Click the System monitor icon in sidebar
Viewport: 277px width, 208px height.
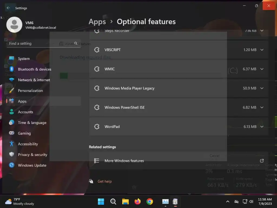point(12,58)
